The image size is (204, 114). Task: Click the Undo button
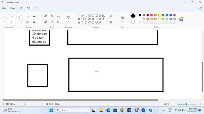pos(28,8)
